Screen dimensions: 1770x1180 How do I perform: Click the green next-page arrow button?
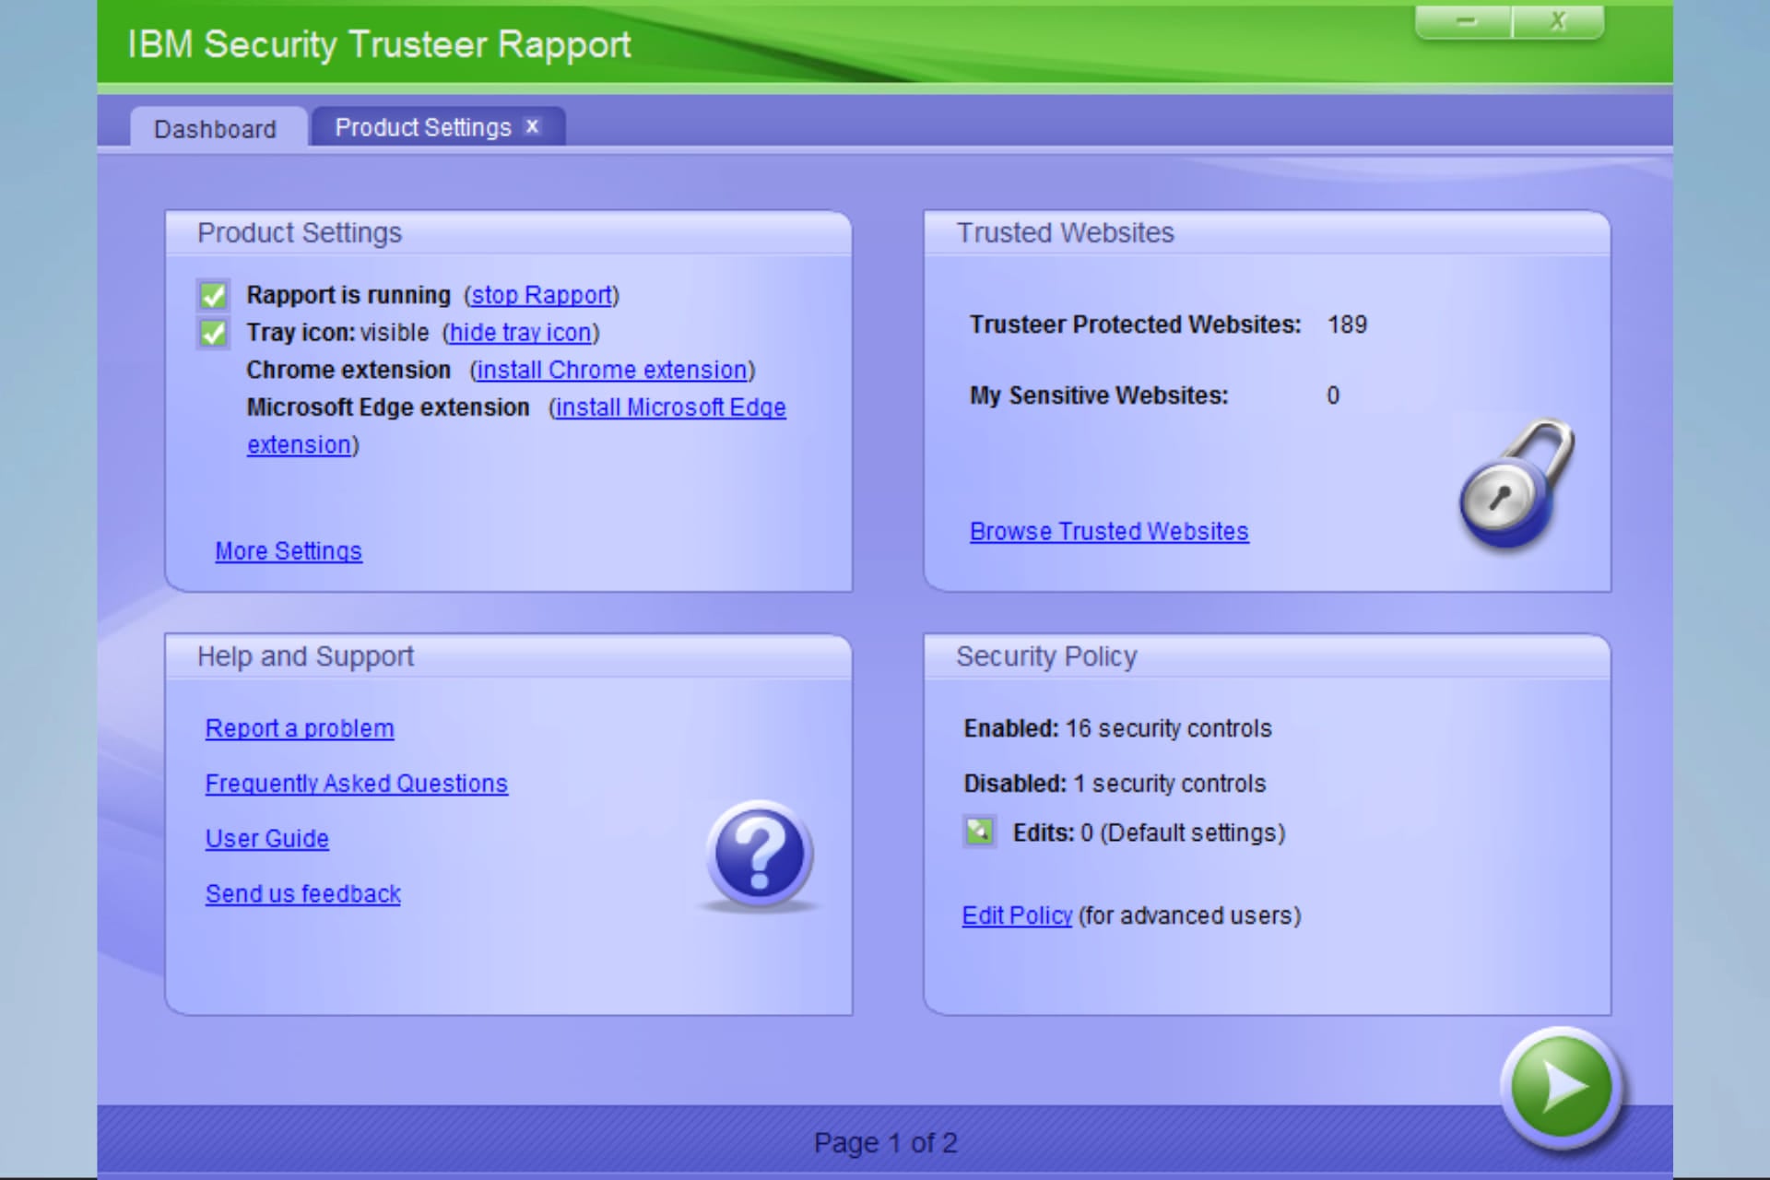1561,1087
